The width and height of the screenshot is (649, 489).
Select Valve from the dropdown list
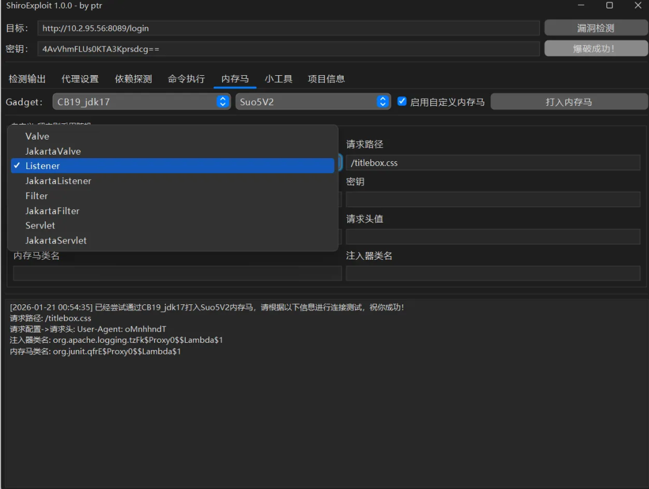(172, 137)
